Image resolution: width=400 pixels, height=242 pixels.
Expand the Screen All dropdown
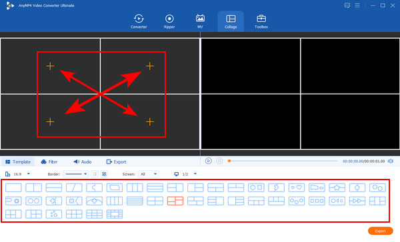[148, 174]
